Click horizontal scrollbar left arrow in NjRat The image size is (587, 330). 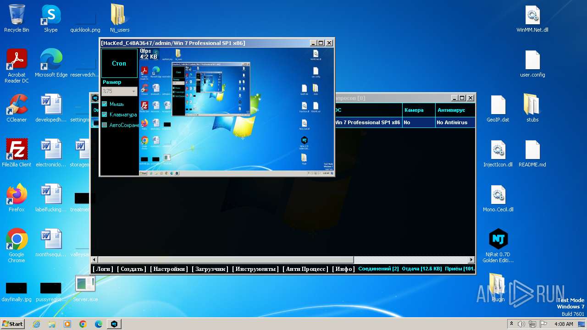tap(95, 259)
